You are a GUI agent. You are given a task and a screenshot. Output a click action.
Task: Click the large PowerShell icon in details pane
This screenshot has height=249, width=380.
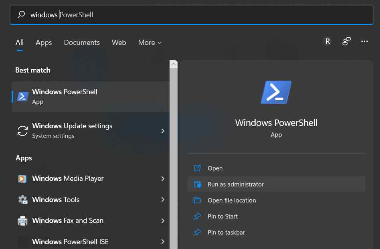coord(276,92)
